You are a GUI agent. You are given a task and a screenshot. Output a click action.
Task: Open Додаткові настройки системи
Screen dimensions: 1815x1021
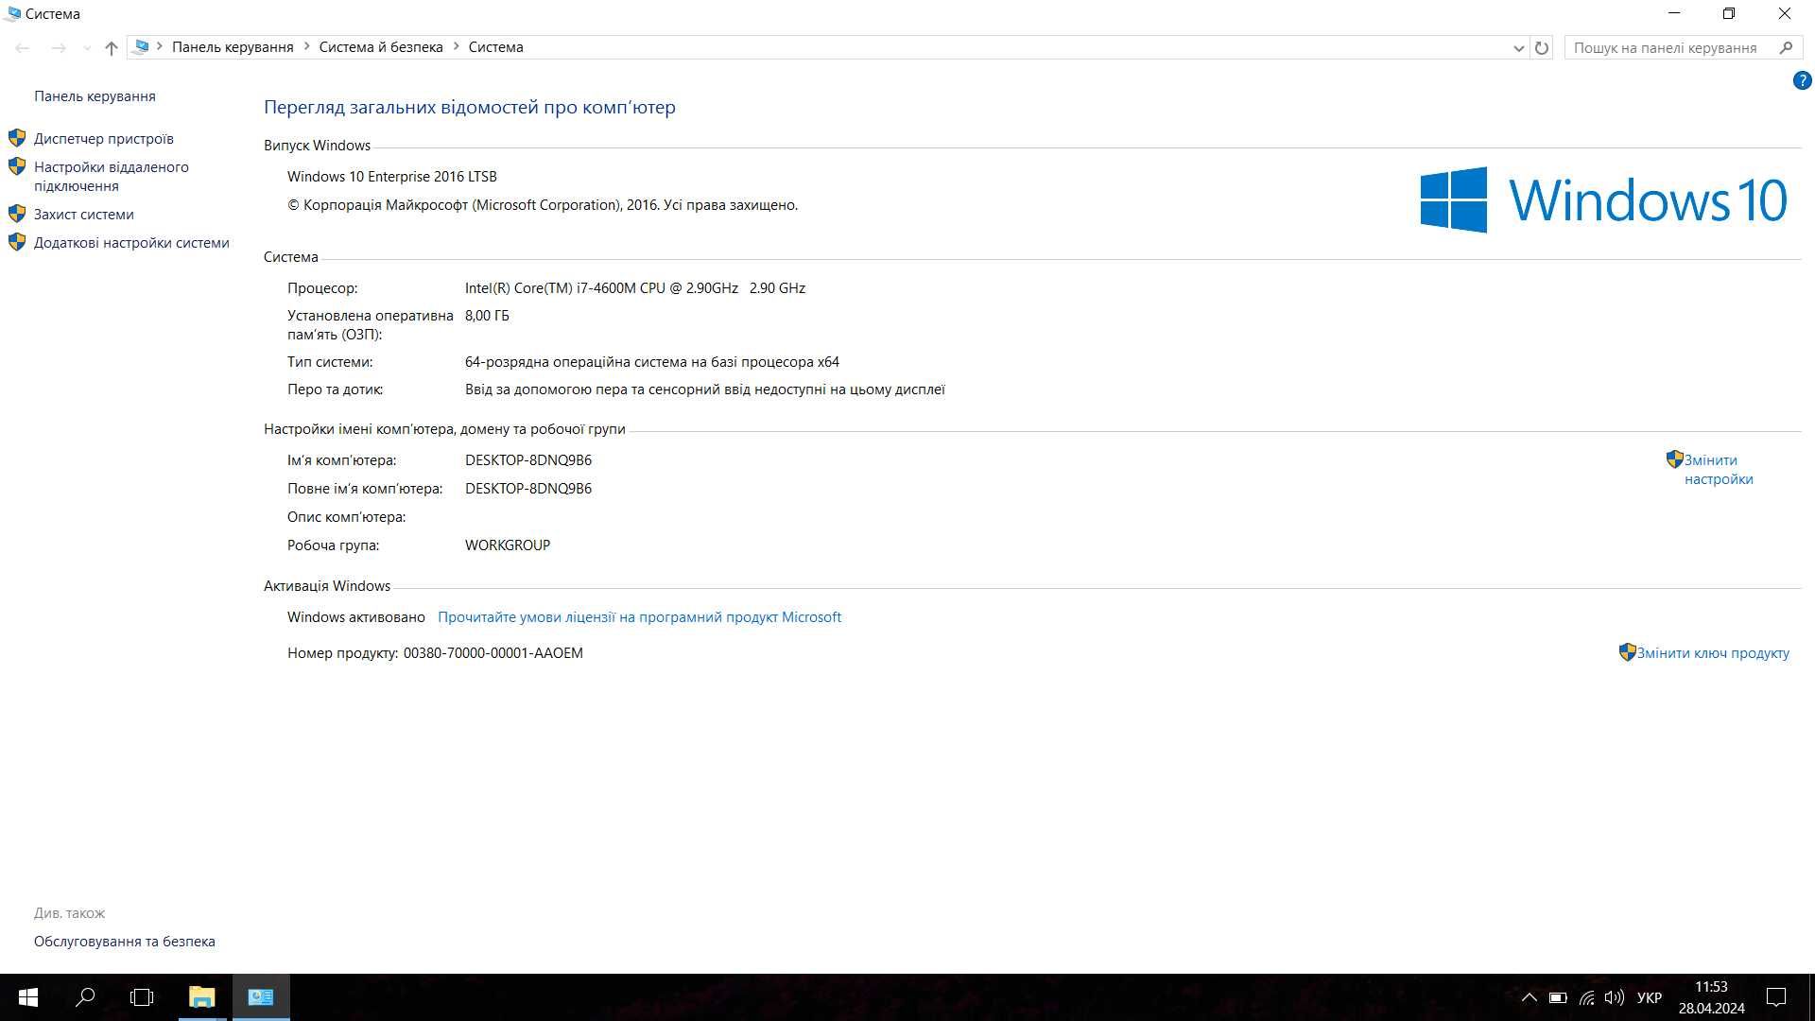(131, 243)
